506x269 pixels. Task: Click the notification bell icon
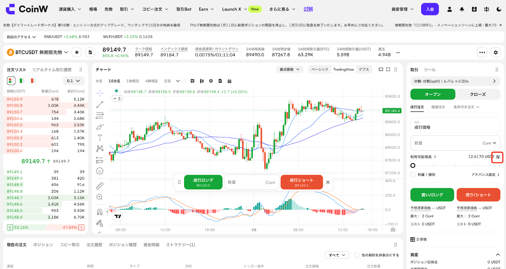462,9
